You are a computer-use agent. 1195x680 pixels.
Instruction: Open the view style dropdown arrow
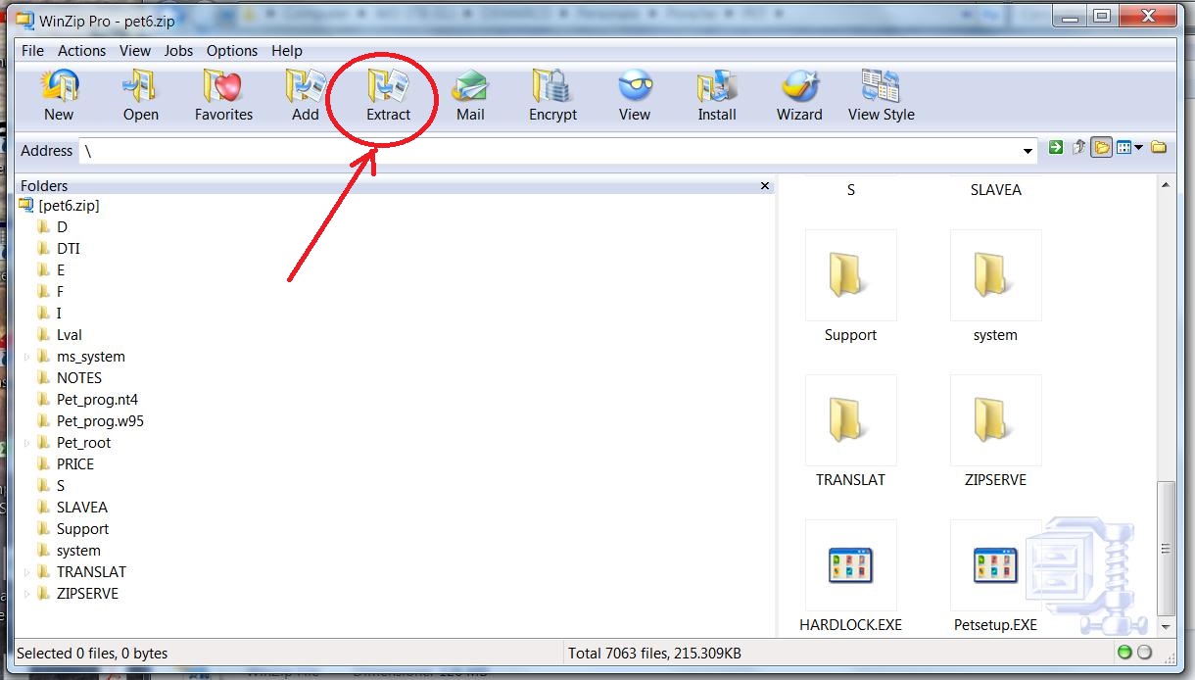pos(1138,149)
